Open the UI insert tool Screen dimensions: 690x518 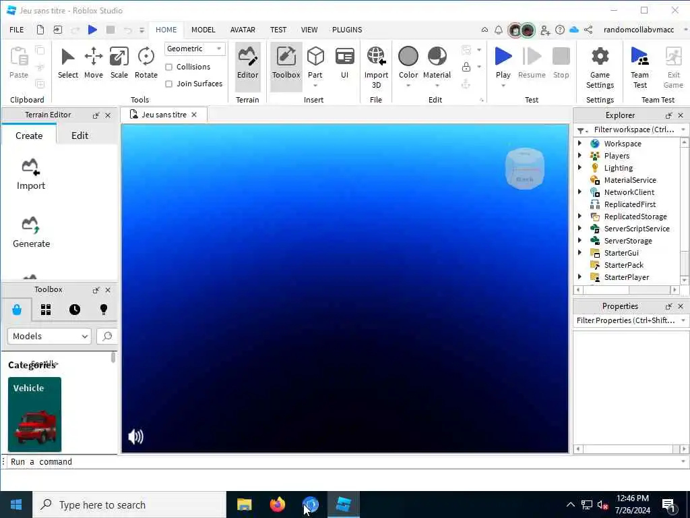(x=344, y=63)
